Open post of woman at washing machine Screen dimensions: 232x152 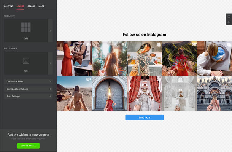(x=215, y=59)
